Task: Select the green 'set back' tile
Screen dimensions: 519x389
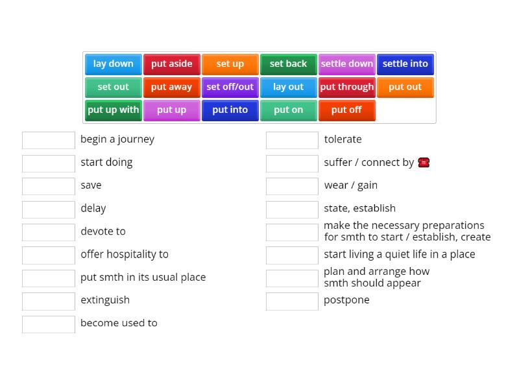Action: [289, 64]
